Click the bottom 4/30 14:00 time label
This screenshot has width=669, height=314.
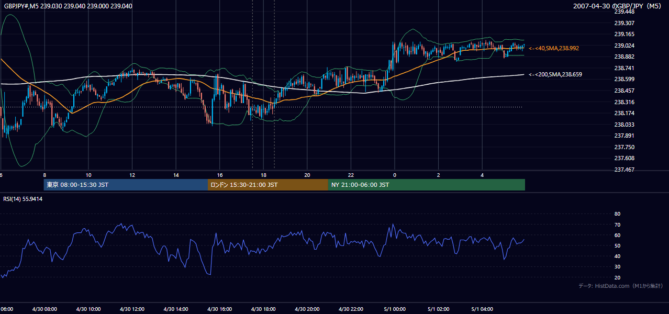click(176, 309)
